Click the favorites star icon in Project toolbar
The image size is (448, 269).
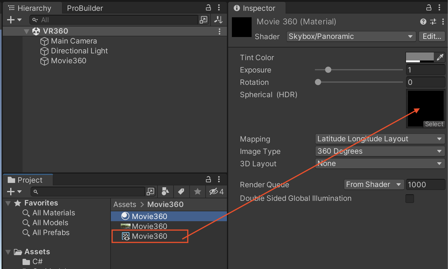[x=198, y=192]
